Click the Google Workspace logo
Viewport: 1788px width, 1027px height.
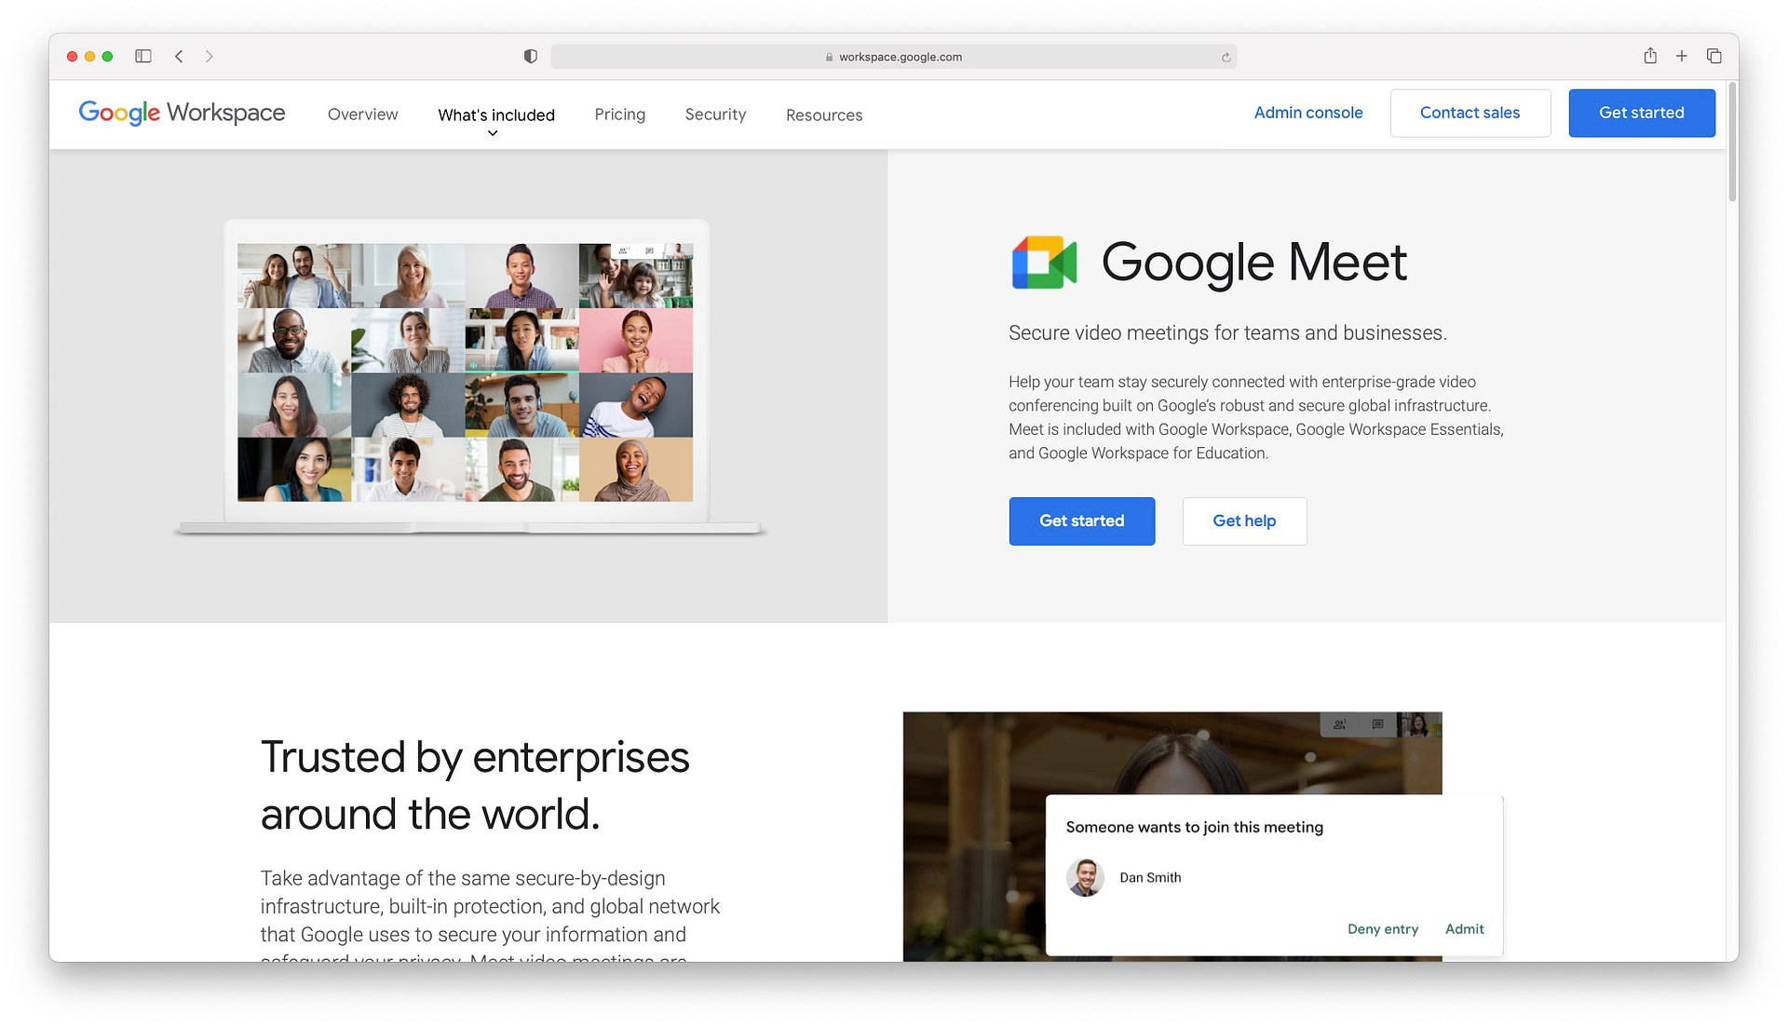[182, 113]
